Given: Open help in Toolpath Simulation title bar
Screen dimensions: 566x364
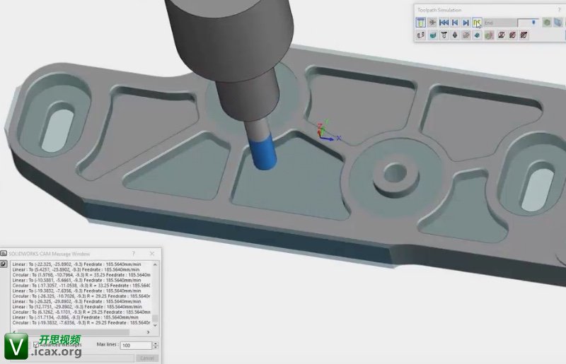Looking at the screenshot, I should (x=560, y=10).
